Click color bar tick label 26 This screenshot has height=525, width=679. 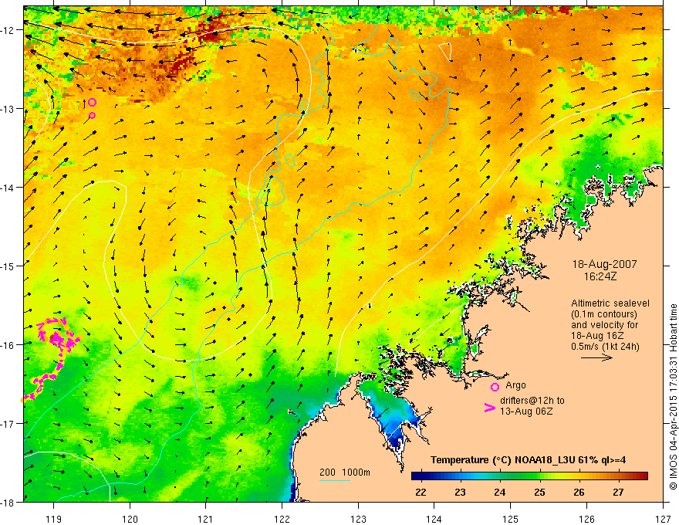(x=579, y=492)
